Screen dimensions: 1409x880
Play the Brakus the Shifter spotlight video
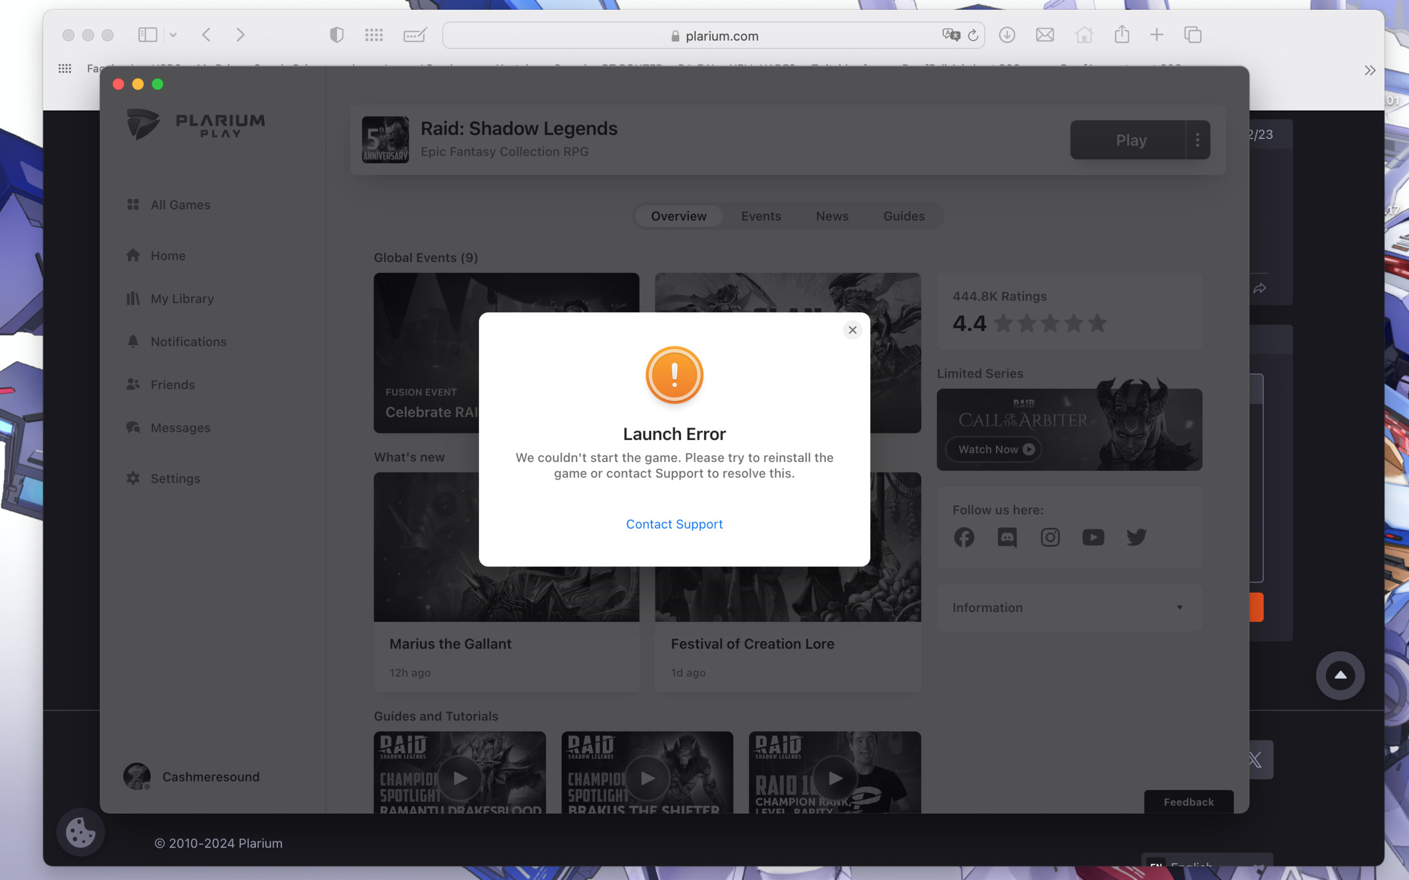(647, 778)
